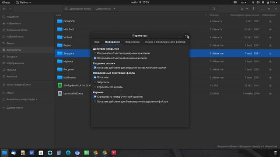
Task: Open clock and calendar in top bar
Action: click(140, 2)
